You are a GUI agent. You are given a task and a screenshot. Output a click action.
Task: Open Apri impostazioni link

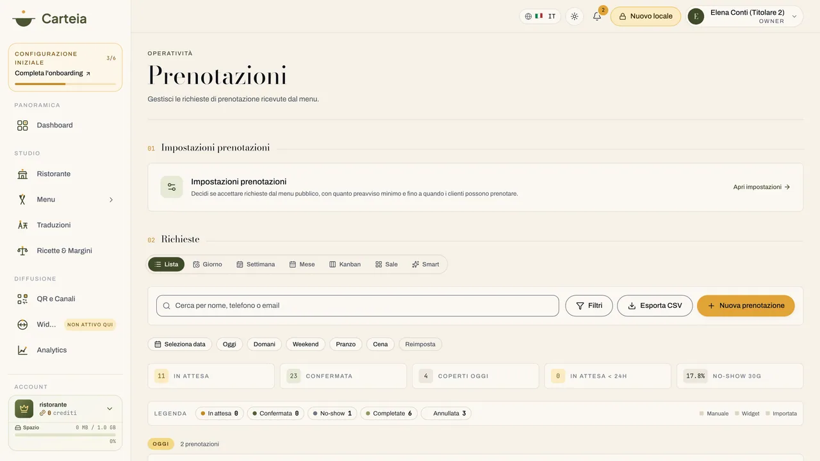point(762,187)
